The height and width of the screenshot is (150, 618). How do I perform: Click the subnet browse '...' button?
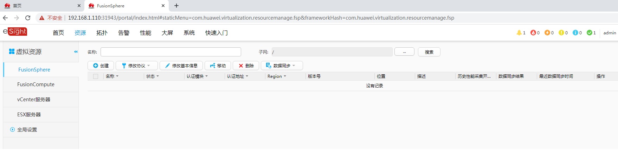point(404,52)
